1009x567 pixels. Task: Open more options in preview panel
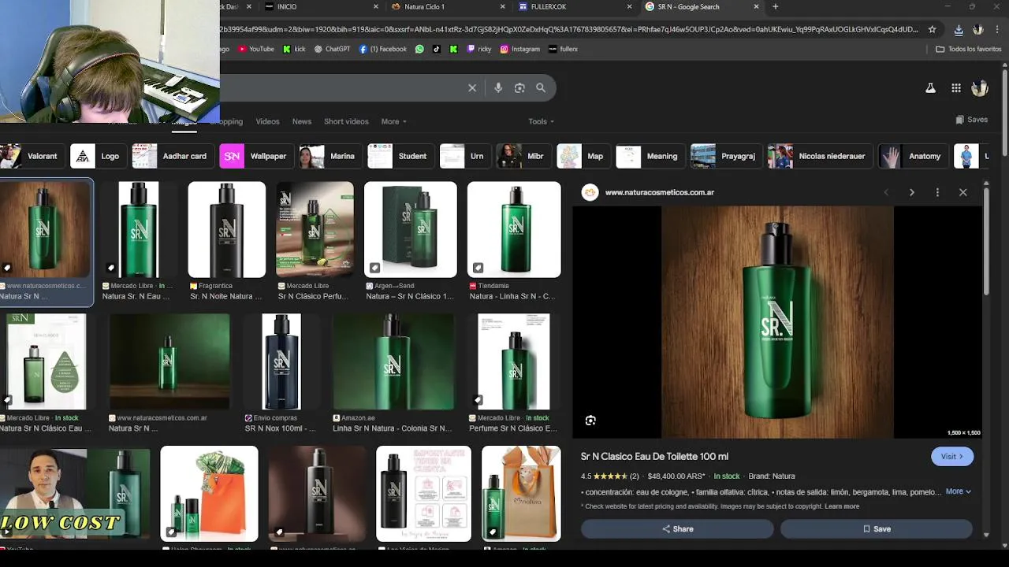pos(937,192)
